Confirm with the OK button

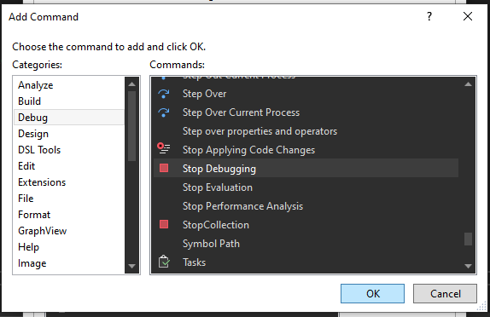tap(372, 293)
